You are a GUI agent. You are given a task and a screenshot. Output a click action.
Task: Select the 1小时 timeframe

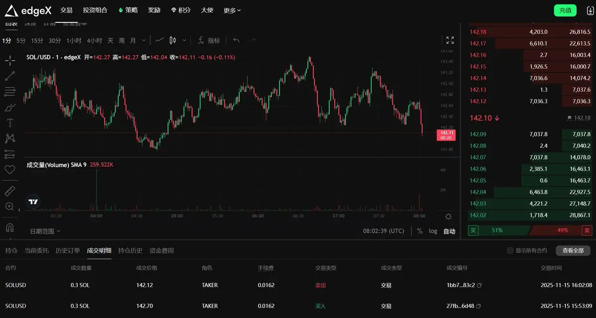[x=74, y=40]
